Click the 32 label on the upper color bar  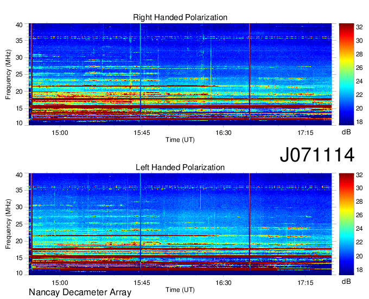tap(359, 27)
